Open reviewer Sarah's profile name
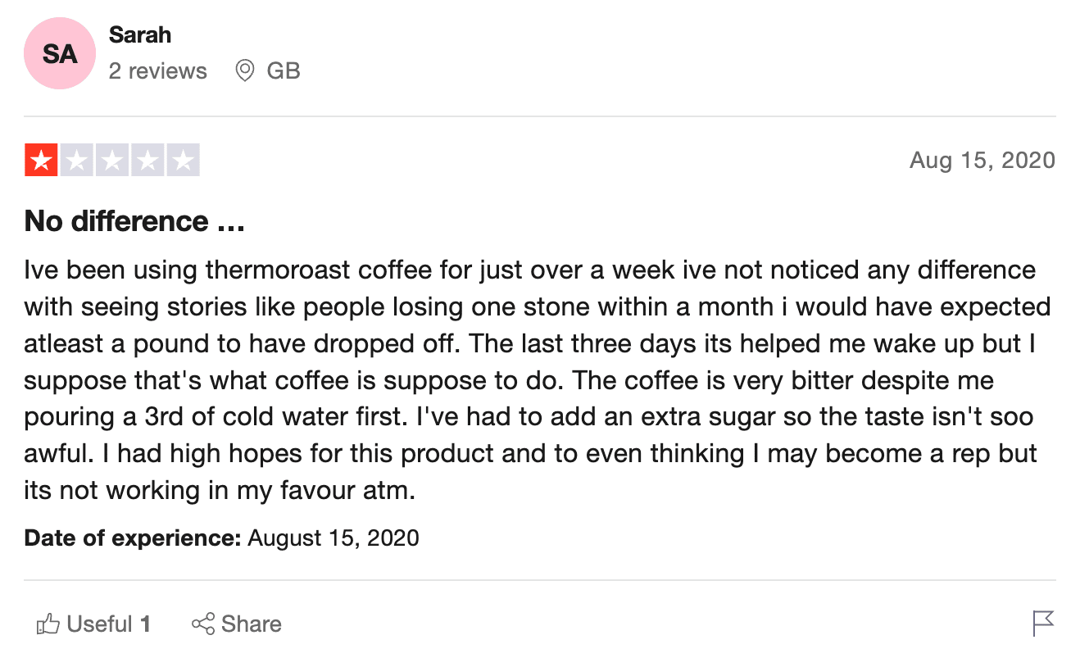 [140, 35]
